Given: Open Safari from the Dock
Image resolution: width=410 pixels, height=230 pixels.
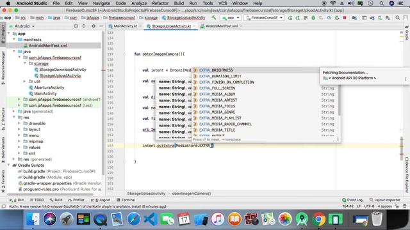Looking at the screenshot, I should click(x=134, y=218).
